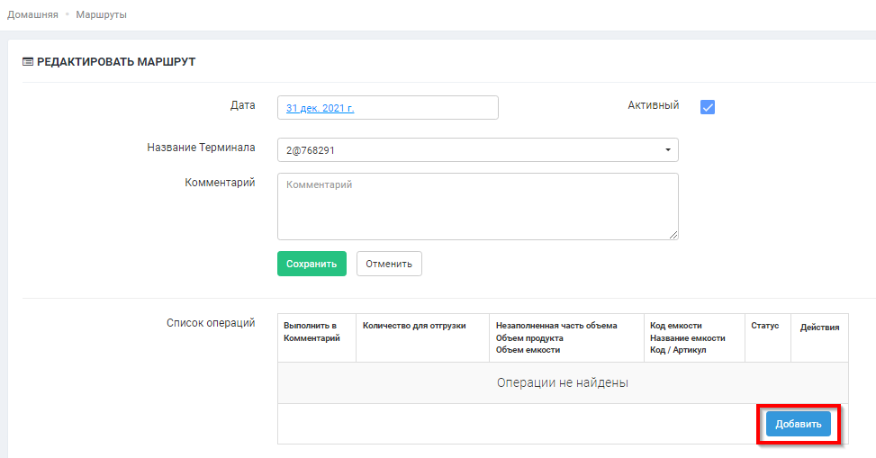Image resolution: width=876 pixels, height=458 pixels.
Task: Open the Маршруты breadcrumb link
Action: point(101,15)
